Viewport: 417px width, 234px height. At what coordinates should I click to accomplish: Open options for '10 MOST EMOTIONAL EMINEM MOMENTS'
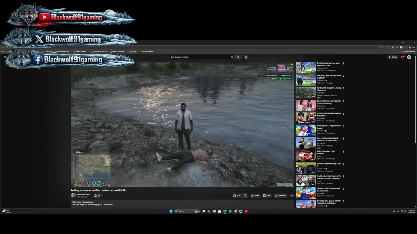[343, 114]
